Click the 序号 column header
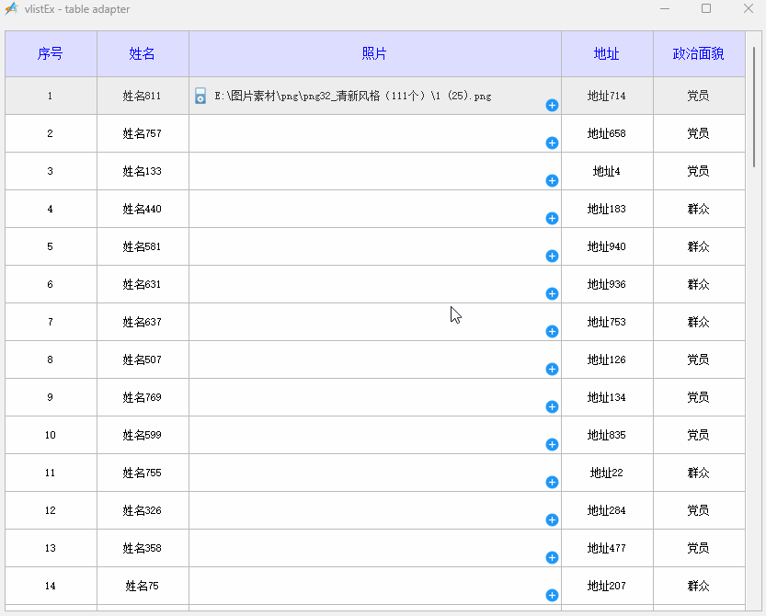The image size is (766, 616). (x=51, y=53)
